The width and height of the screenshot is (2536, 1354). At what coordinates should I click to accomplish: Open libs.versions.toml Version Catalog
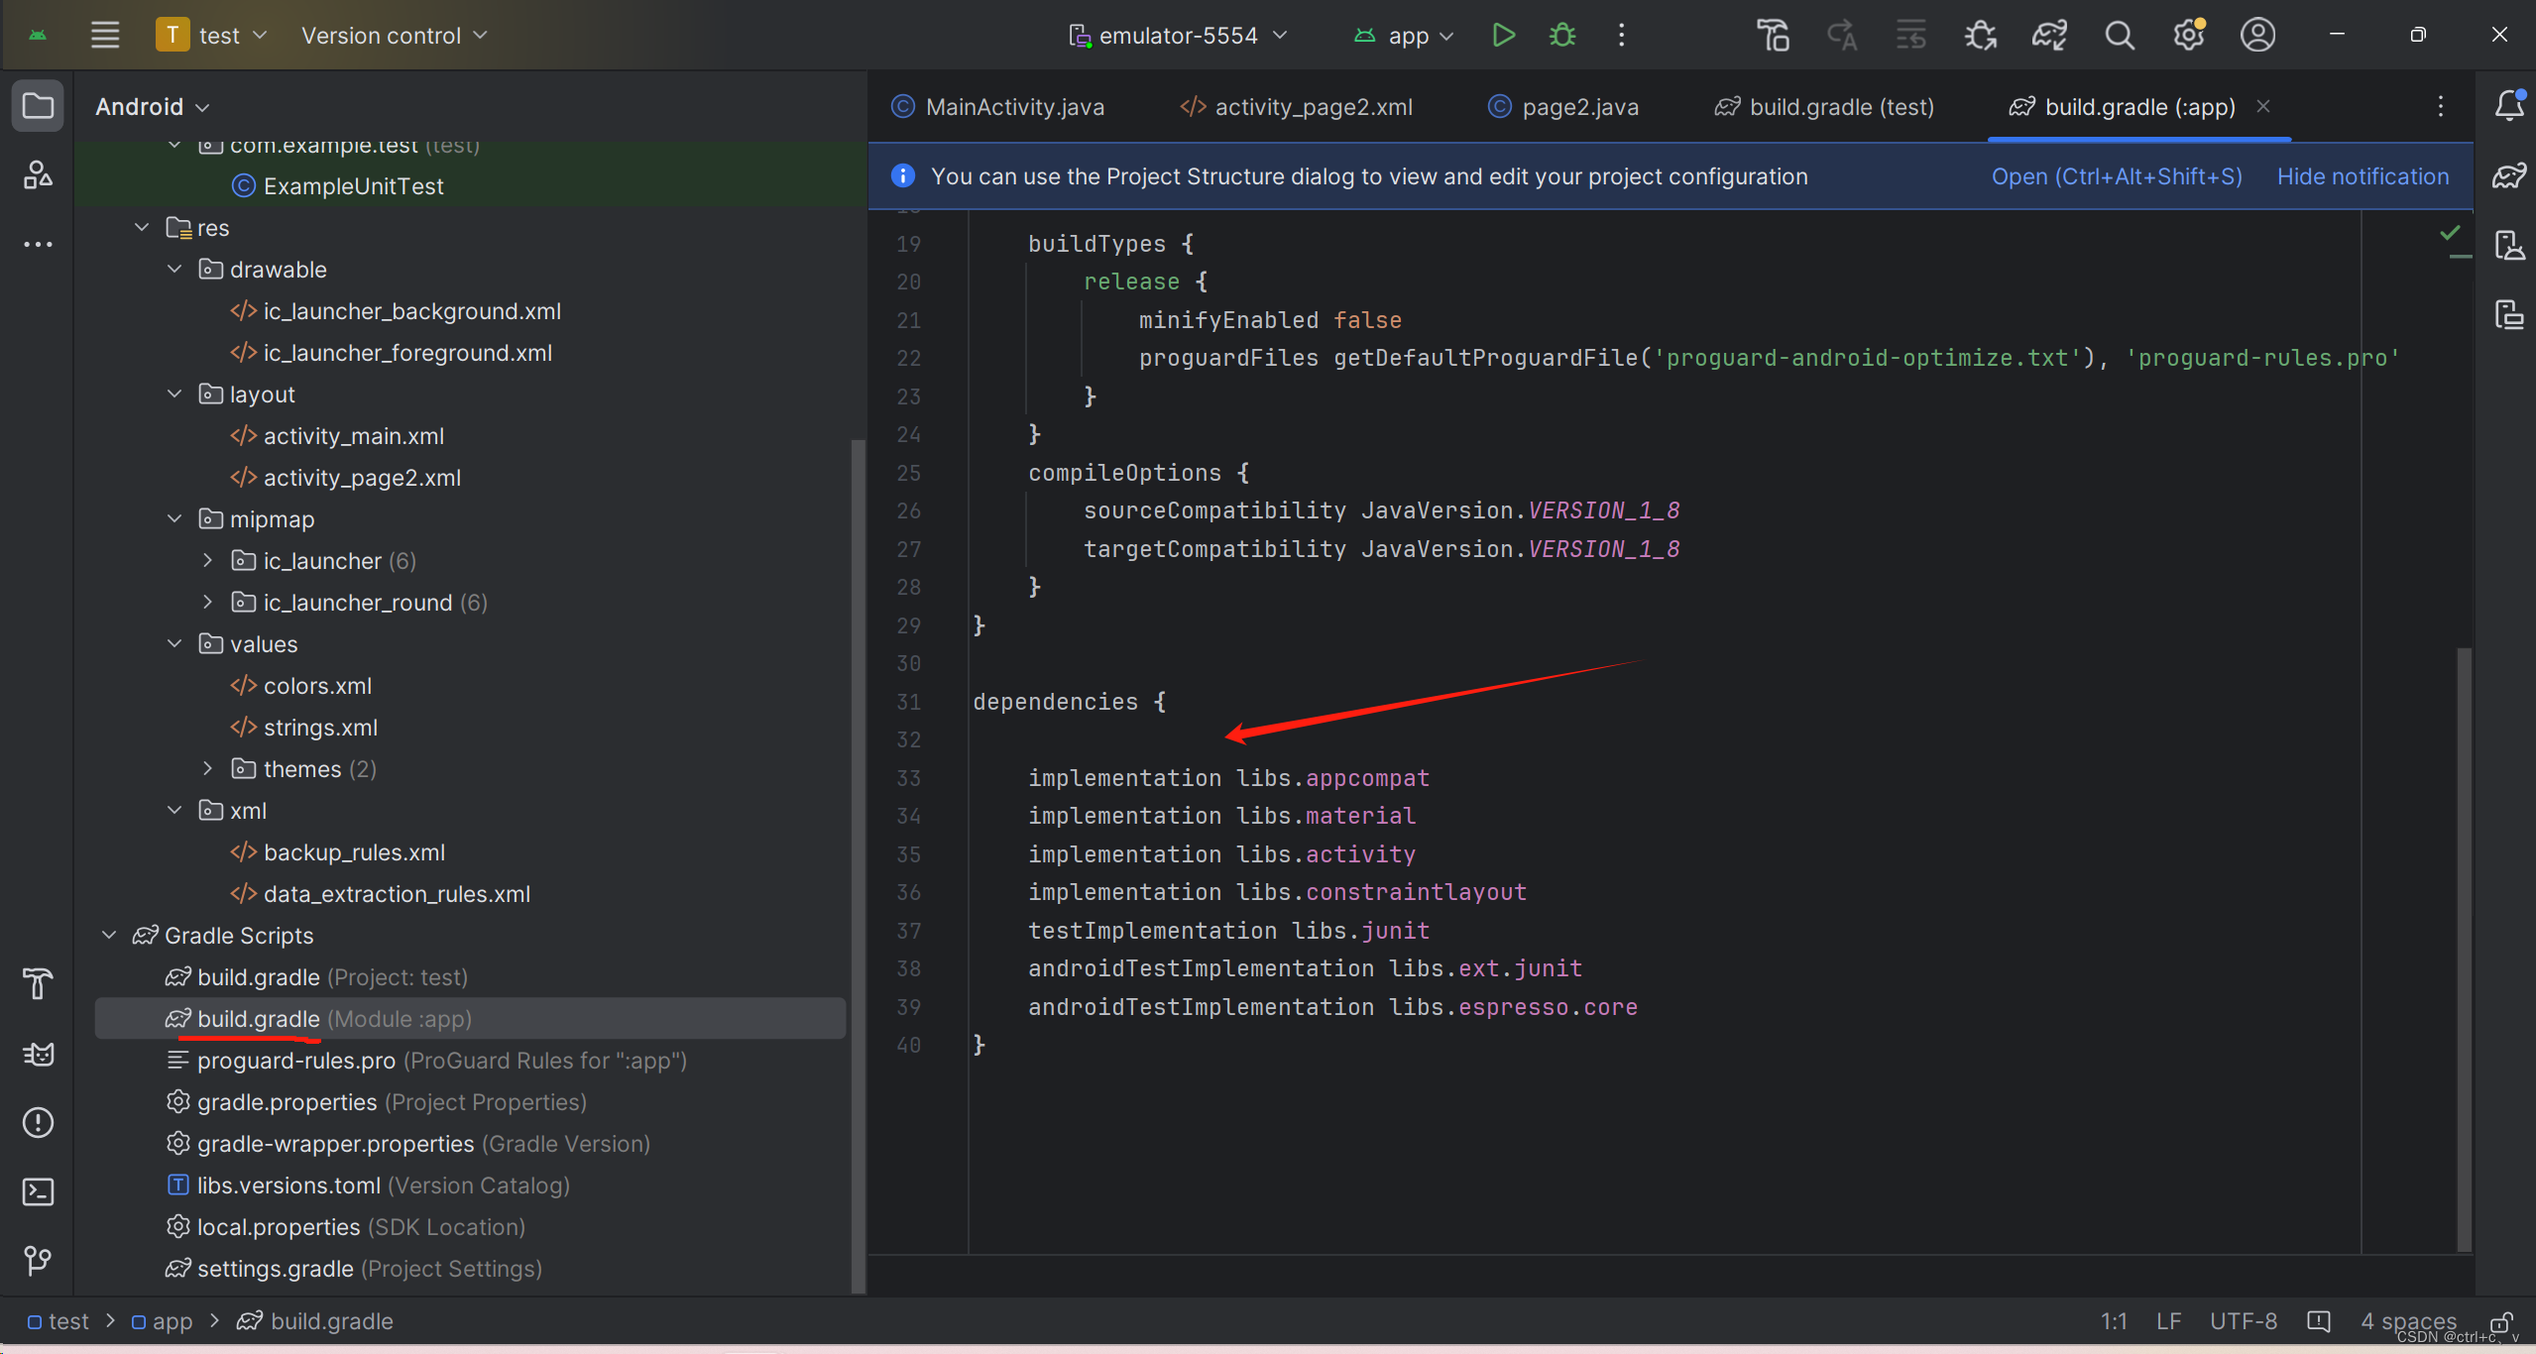(383, 1185)
